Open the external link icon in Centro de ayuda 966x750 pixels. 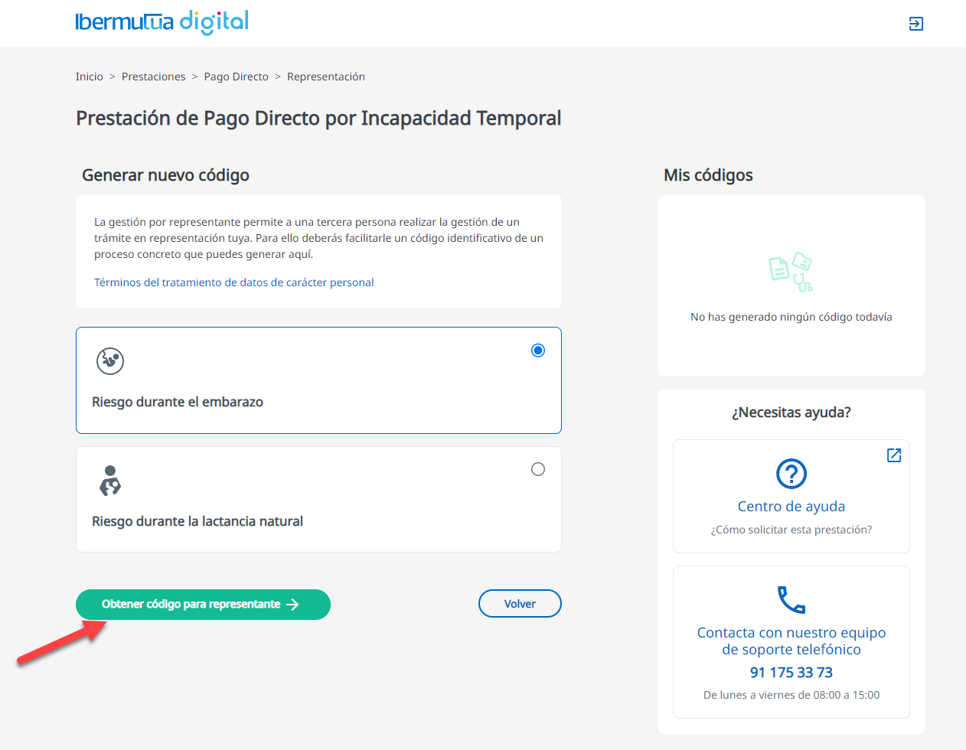[893, 455]
